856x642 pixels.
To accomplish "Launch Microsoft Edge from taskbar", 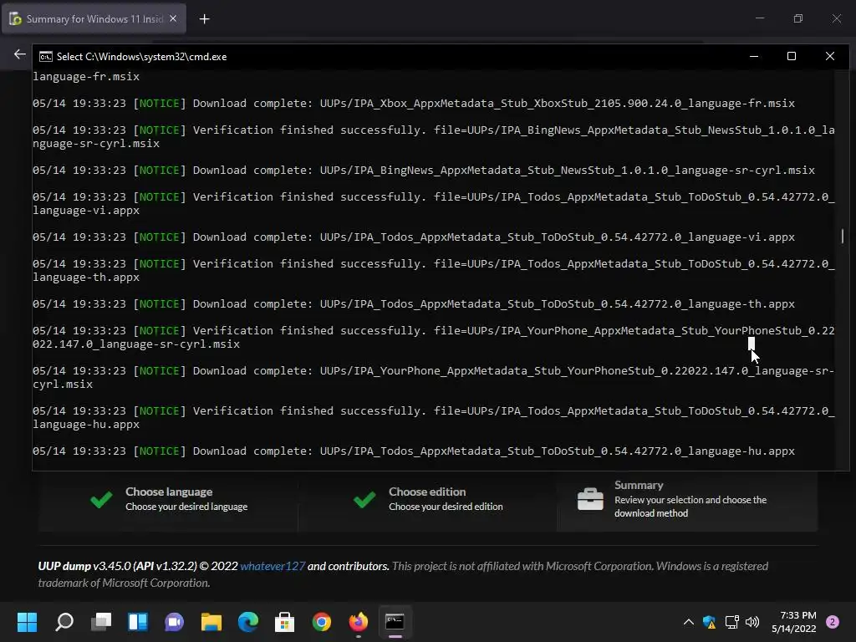I will click(x=247, y=622).
